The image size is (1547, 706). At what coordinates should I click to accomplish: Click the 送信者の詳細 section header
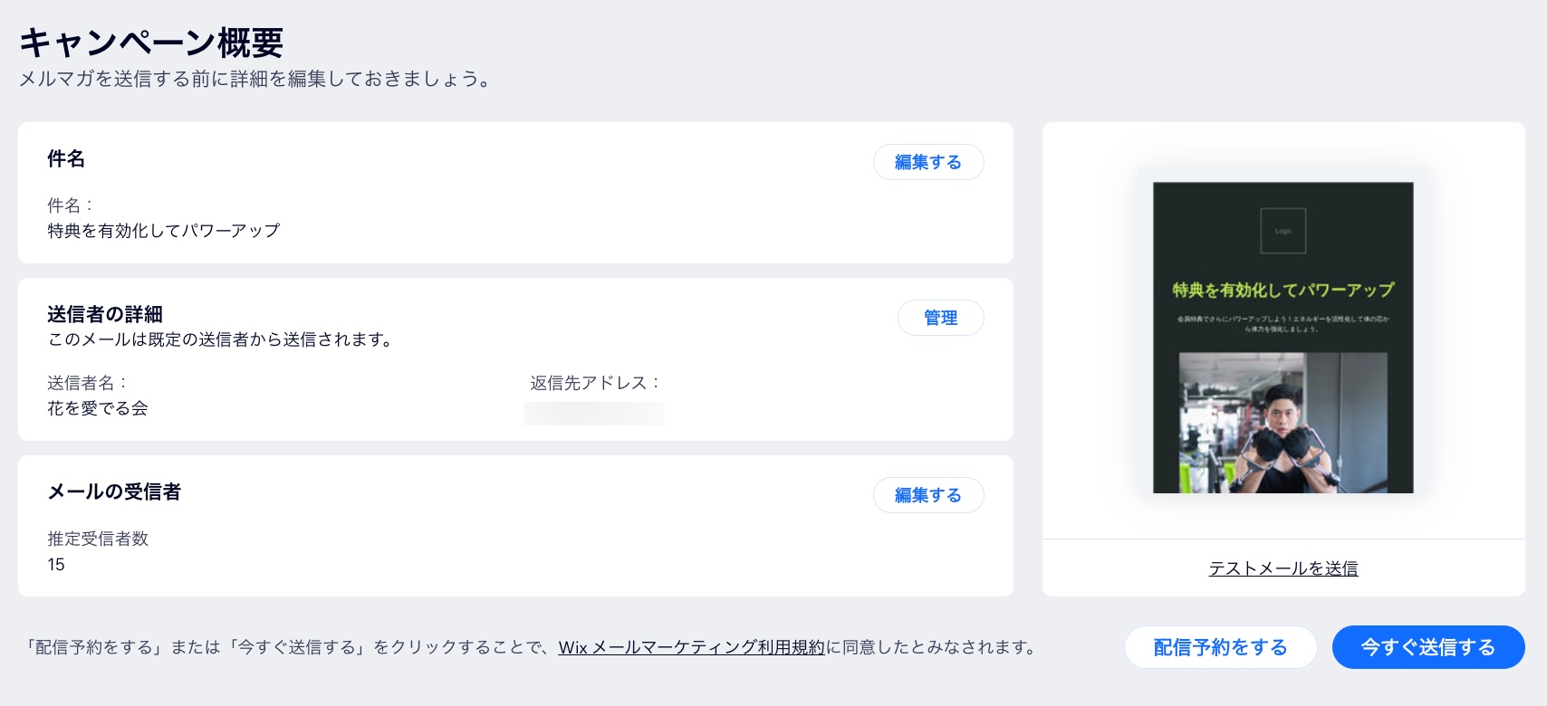coord(105,314)
